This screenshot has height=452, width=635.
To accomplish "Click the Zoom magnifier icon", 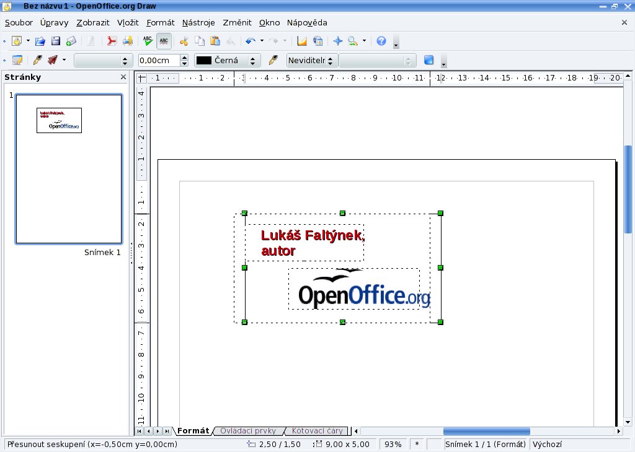I will coord(353,41).
